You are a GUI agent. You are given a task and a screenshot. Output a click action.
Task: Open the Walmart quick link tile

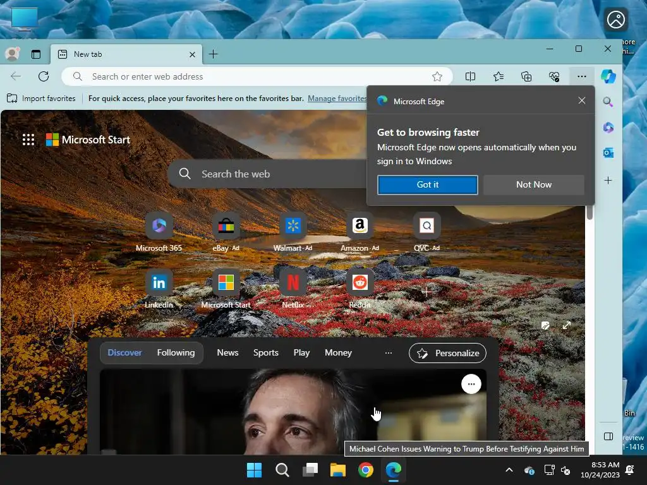(x=293, y=232)
